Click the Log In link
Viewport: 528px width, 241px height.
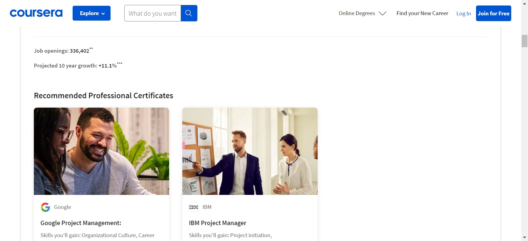pos(463,13)
